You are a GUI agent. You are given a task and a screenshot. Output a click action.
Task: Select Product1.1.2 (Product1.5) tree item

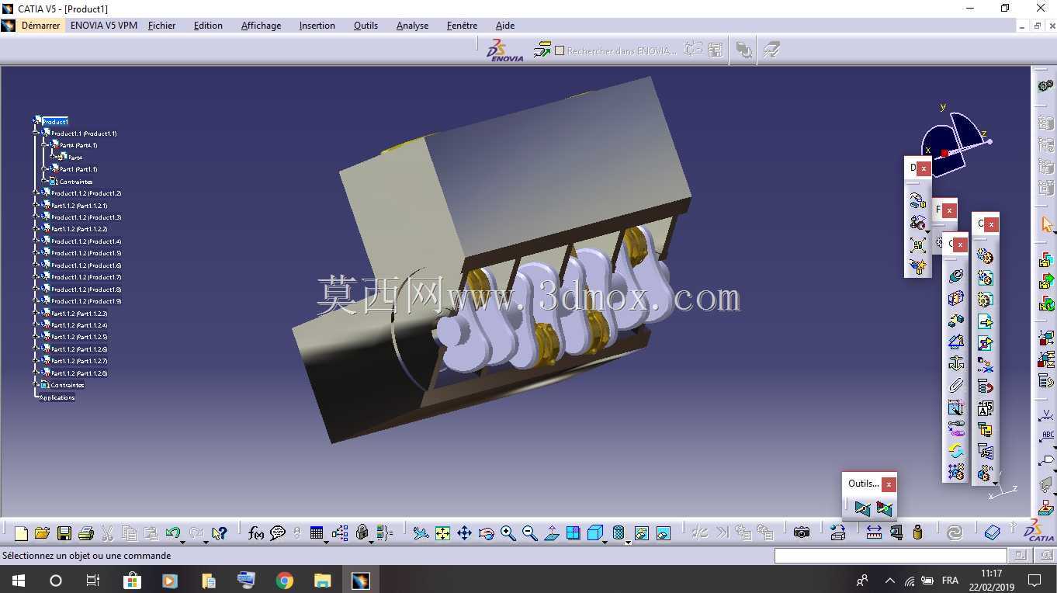click(86, 253)
